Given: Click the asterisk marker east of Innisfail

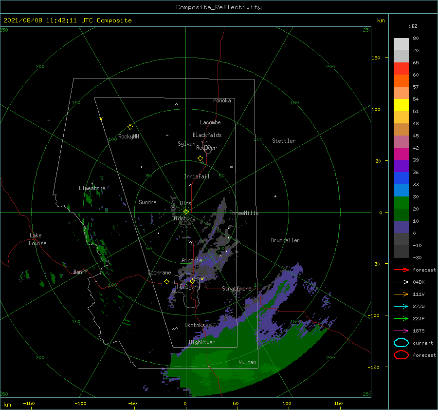Looking at the screenshot, I should tap(231, 167).
